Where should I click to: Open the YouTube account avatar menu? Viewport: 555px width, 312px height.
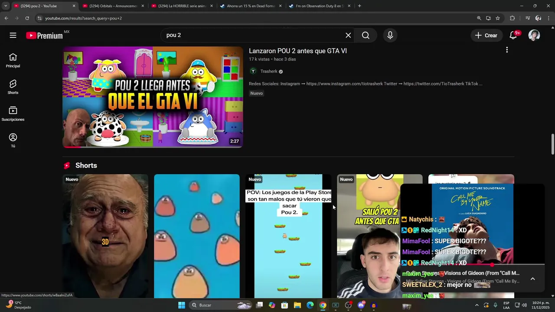pyautogui.click(x=534, y=36)
